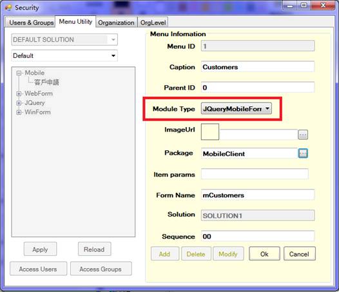
Task: Click the Reload button
Action: tap(95, 249)
